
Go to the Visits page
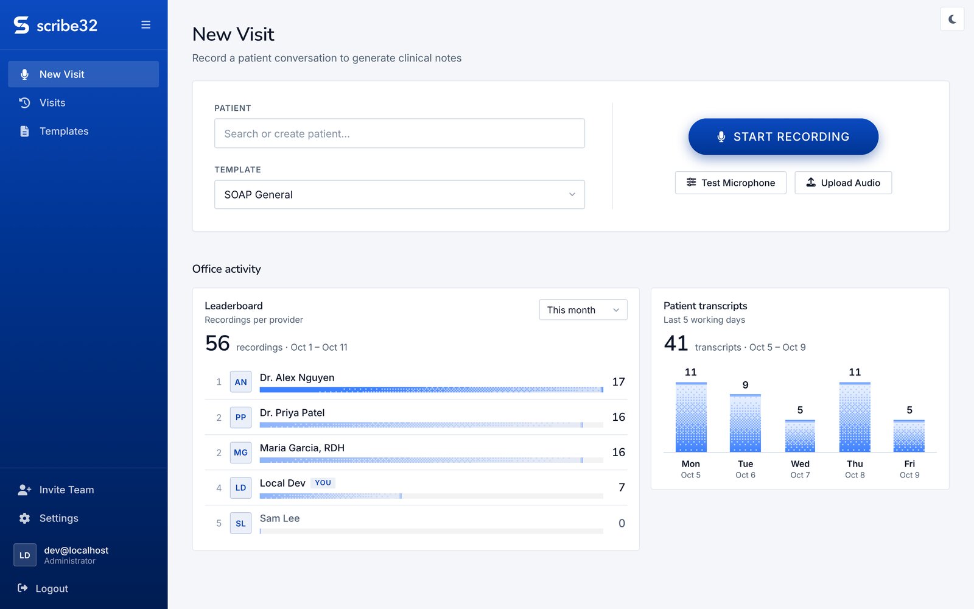coord(83,103)
